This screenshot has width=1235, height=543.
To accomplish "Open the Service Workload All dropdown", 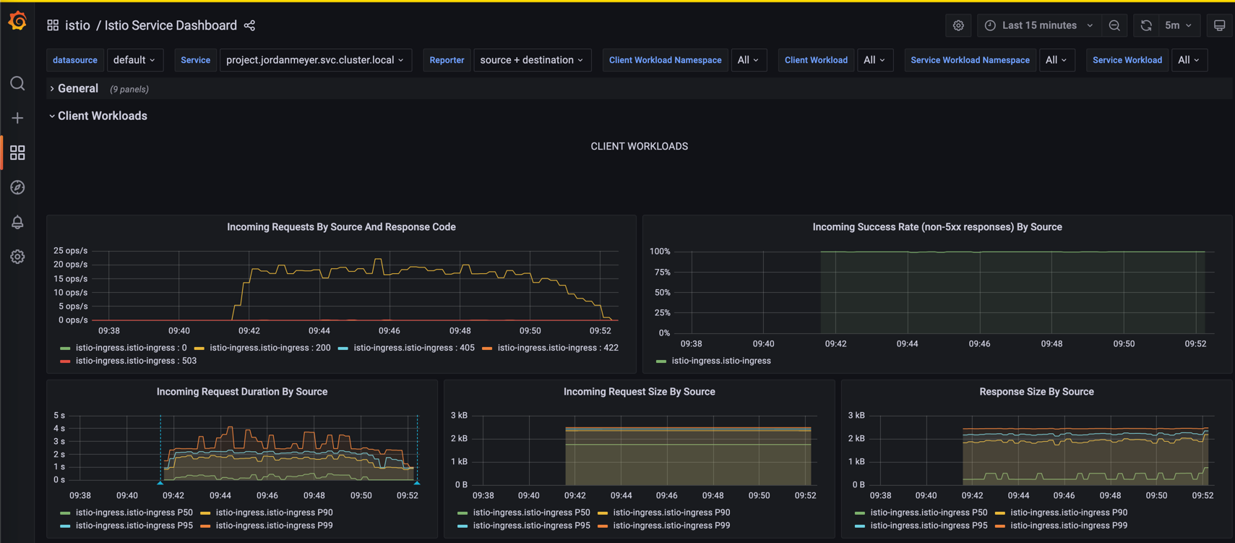I will pos(1189,60).
